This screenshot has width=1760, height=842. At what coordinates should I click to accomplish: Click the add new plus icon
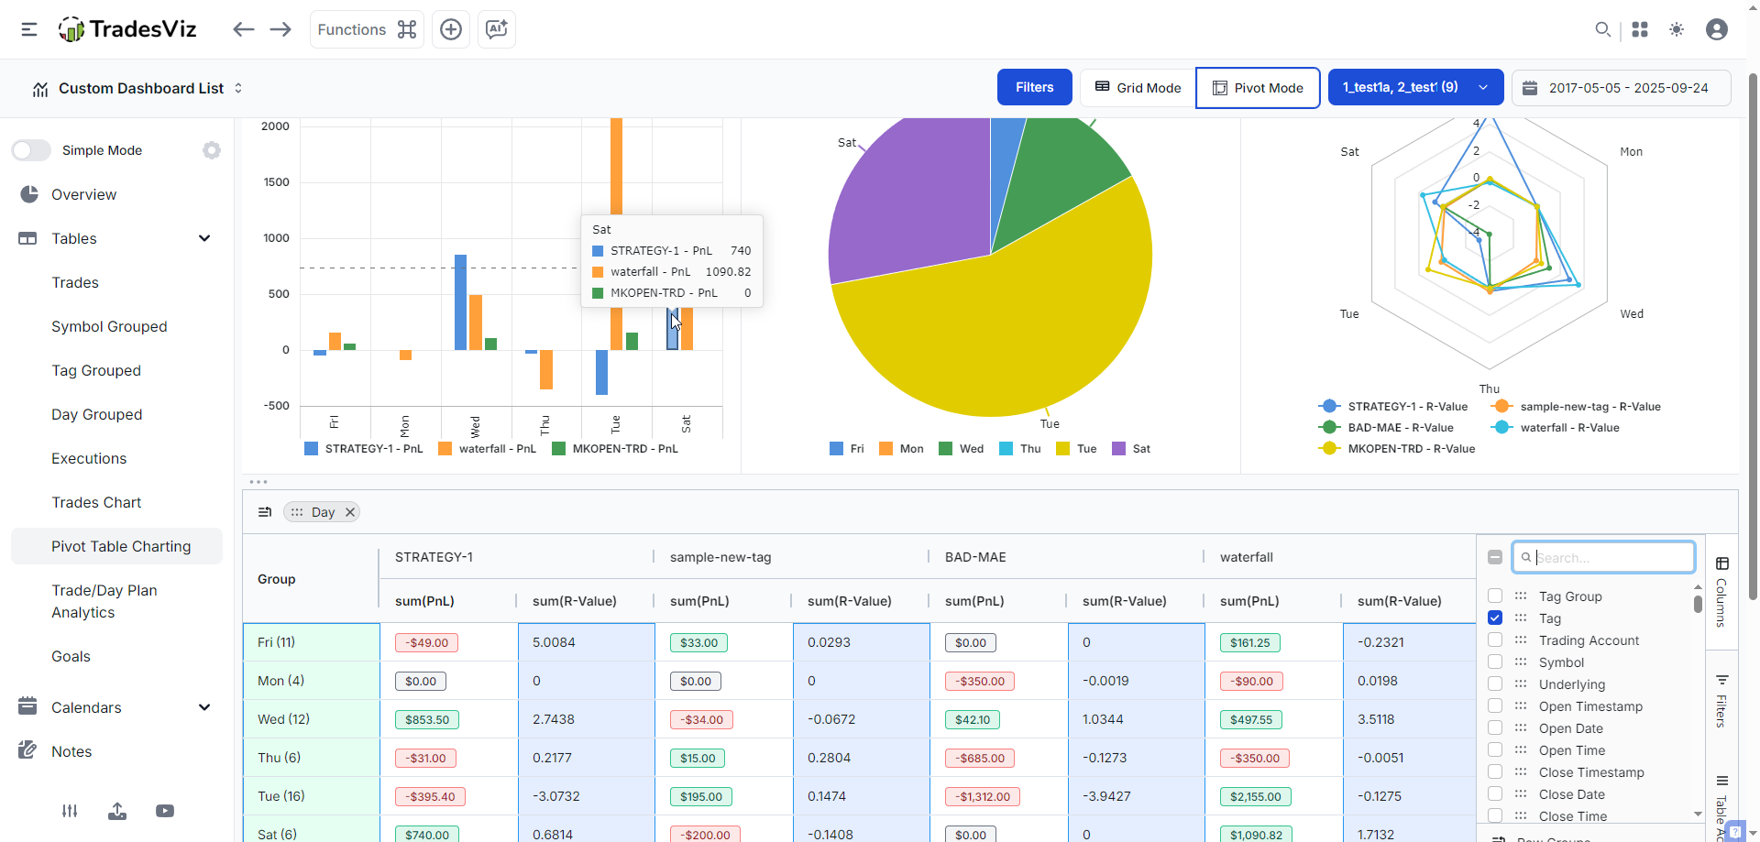[x=451, y=29]
